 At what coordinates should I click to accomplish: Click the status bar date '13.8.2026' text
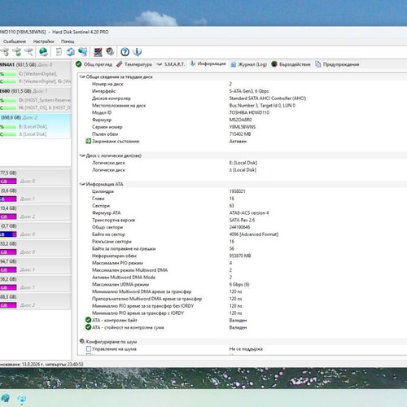[x=32, y=364]
